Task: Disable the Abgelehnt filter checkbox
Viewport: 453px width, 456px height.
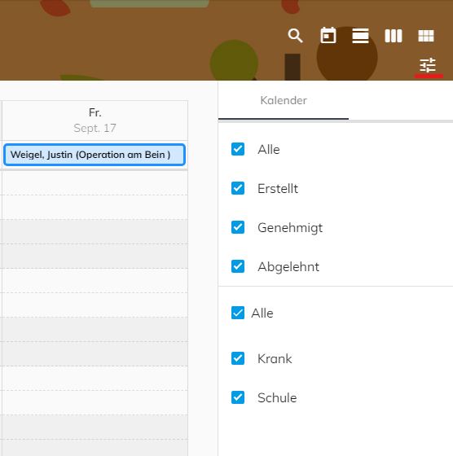Action: (238, 266)
